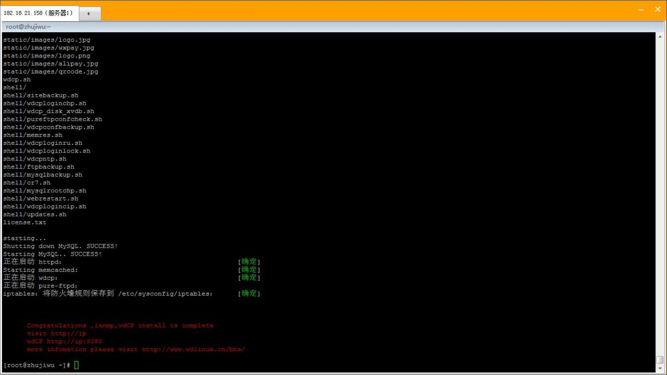This screenshot has width=667, height=375.
Task: Click the green [确定] status for memcached
Action: click(249, 270)
